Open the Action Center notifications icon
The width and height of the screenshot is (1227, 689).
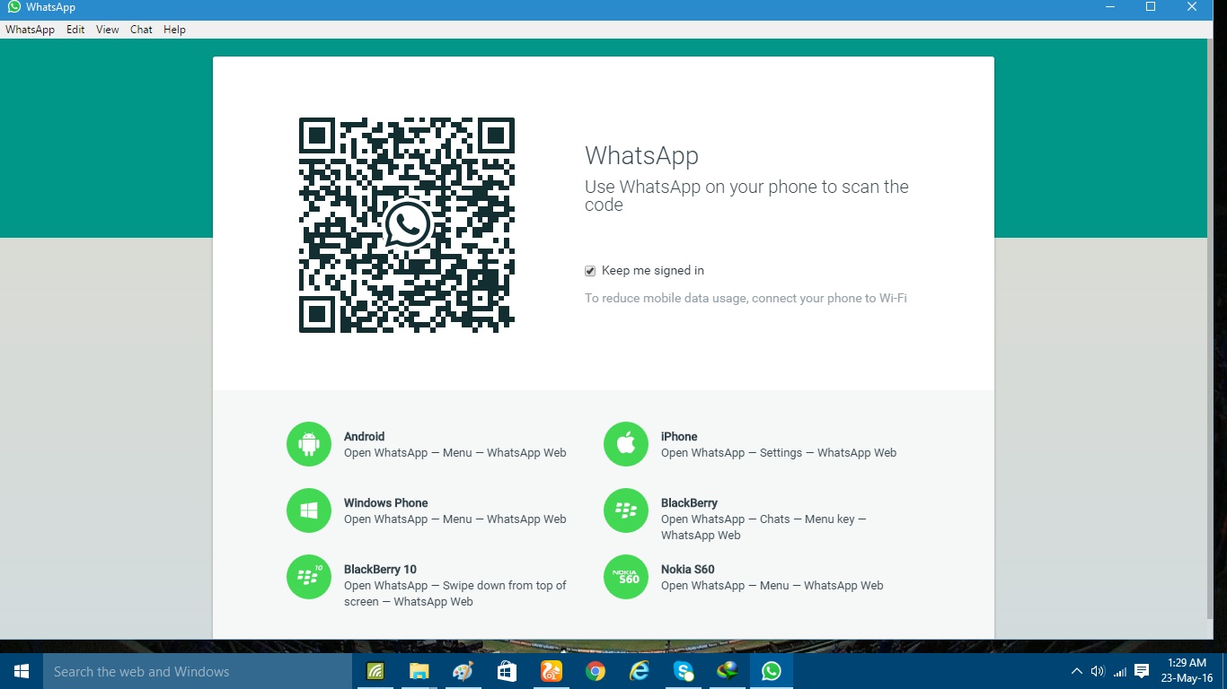pos(1143,671)
